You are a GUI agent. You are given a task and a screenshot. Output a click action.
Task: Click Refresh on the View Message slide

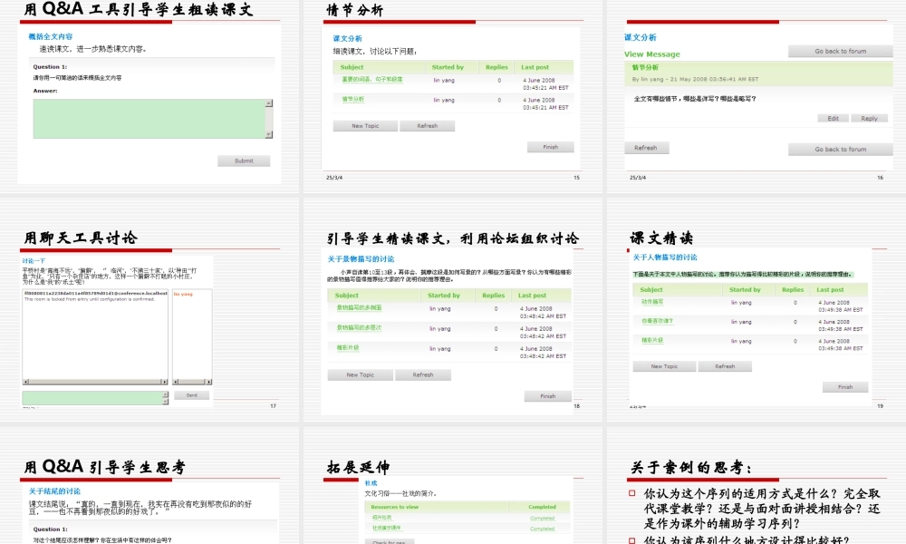646,148
